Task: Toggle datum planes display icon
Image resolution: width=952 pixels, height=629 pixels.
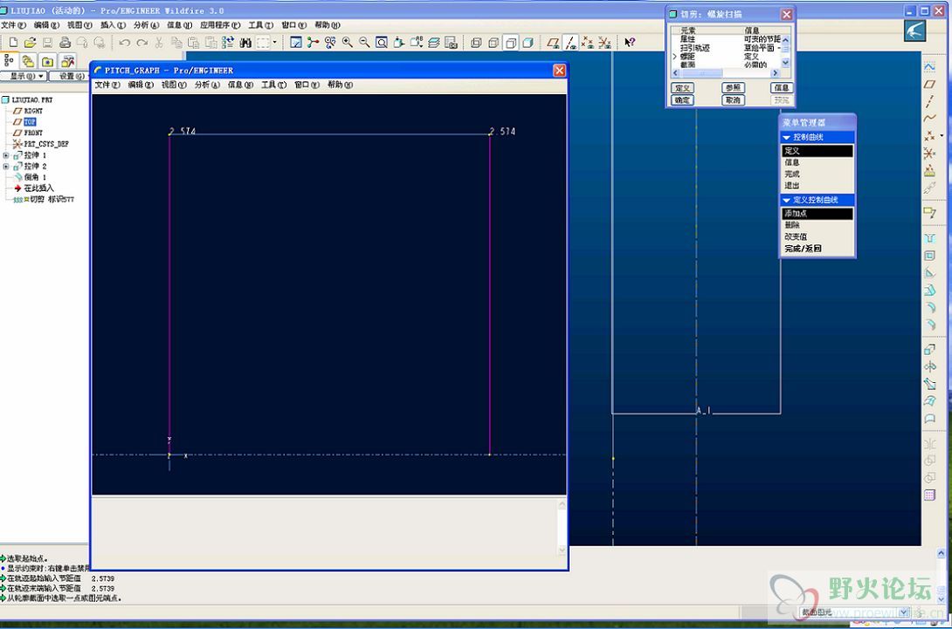Action: (553, 43)
